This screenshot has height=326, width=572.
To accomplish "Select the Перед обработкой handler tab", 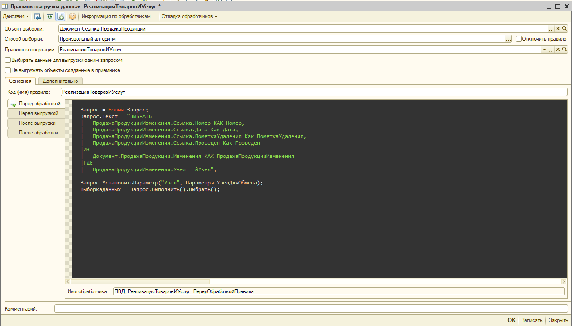I will click(x=36, y=104).
